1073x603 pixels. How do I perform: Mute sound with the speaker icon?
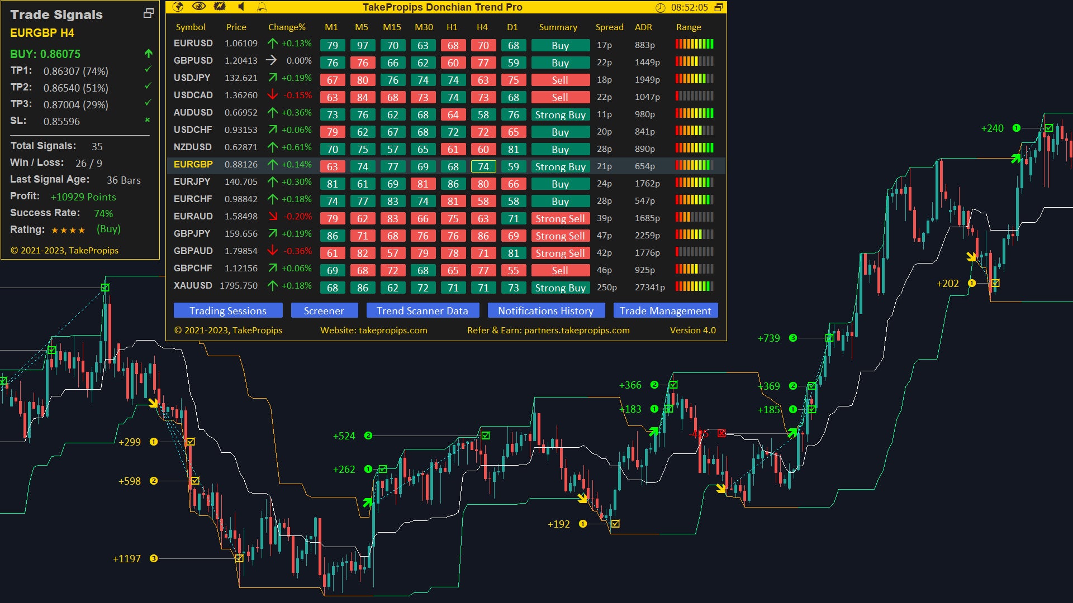click(x=241, y=7)
